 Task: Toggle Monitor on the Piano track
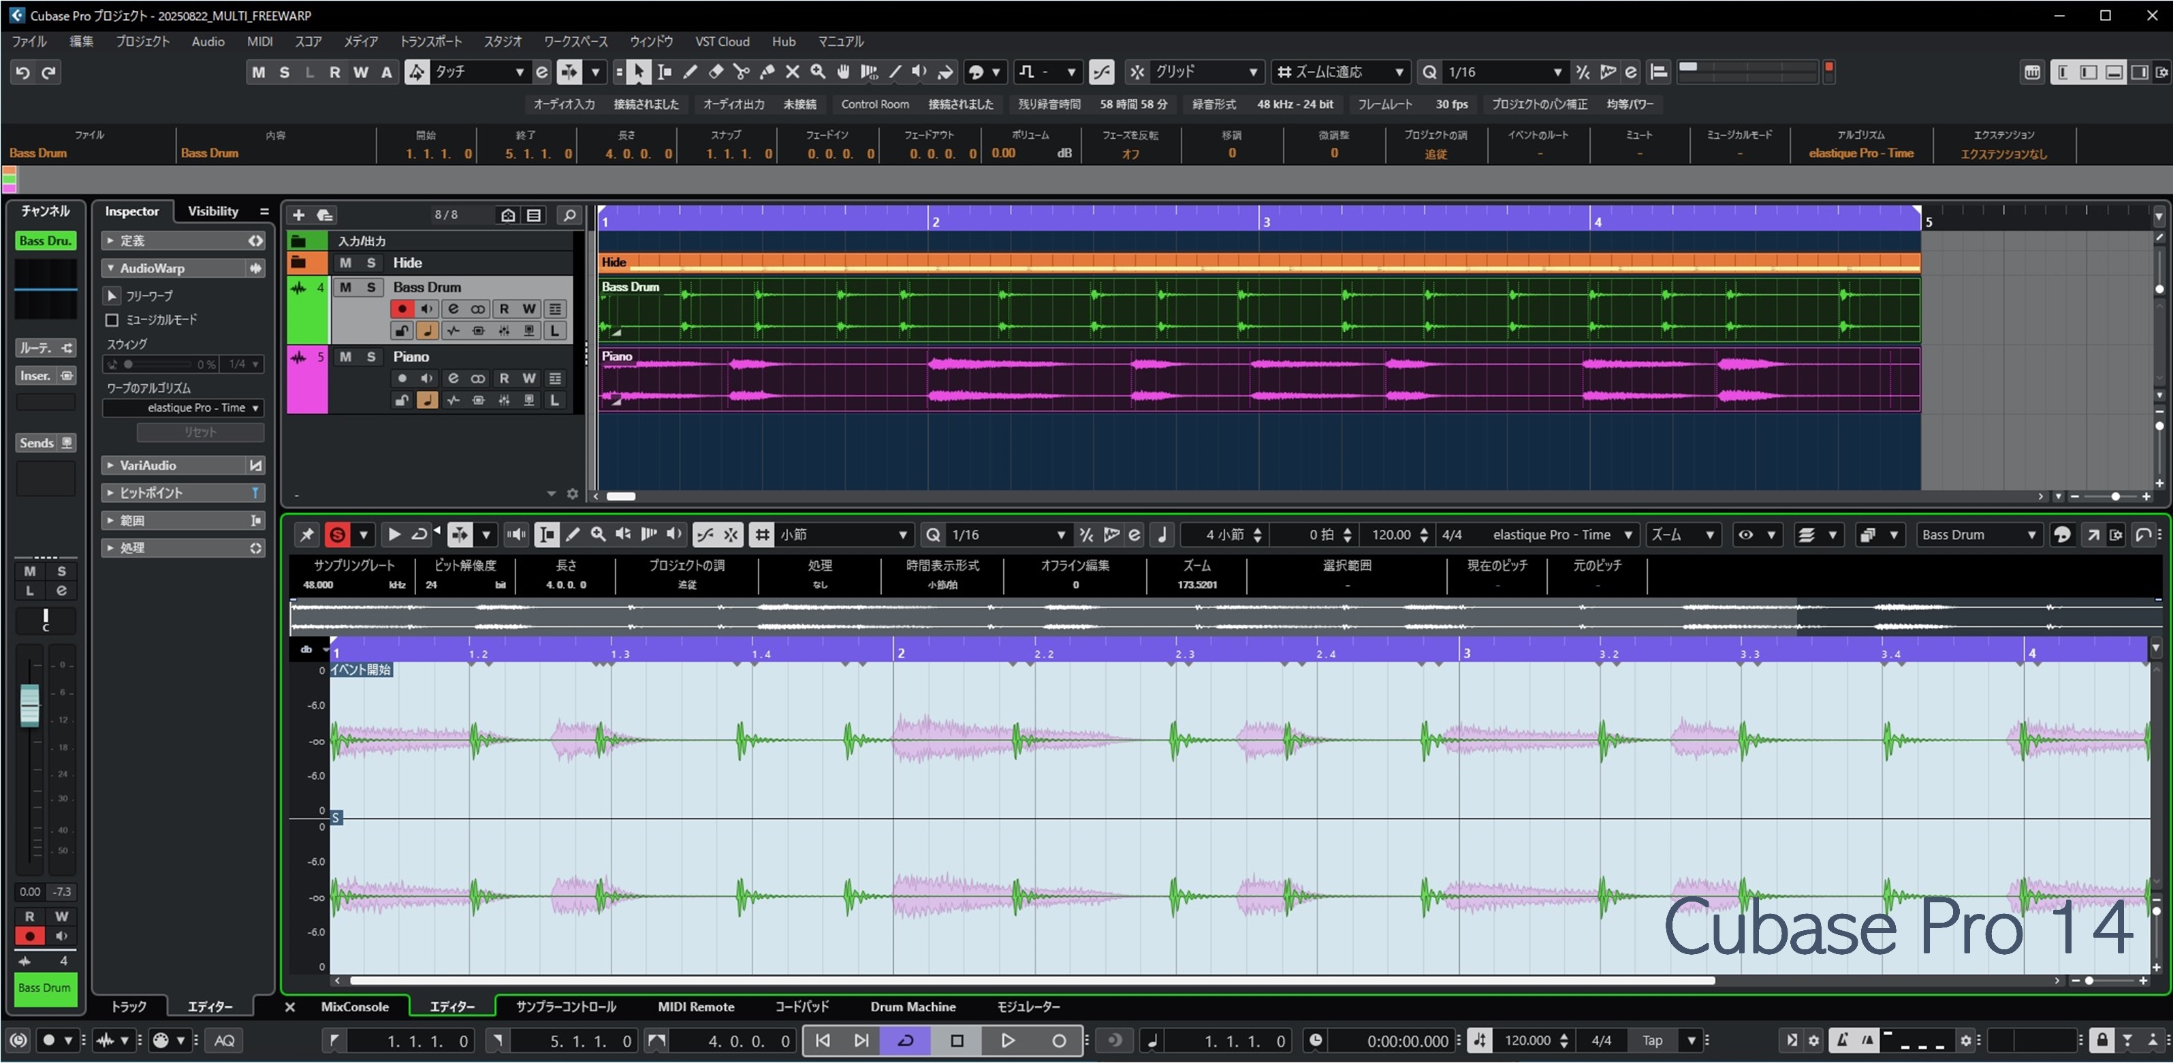tap(427, 379)
